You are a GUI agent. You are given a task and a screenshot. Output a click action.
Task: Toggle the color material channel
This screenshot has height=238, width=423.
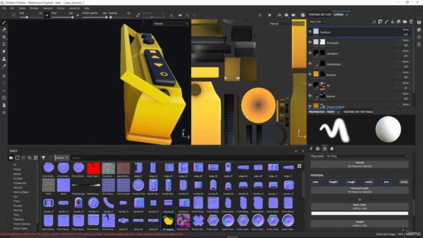pos(315,182)
